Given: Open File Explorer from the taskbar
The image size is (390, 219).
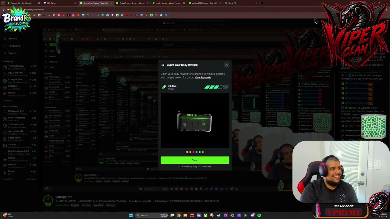Looking at the screenshot, I should pos(185,215).
